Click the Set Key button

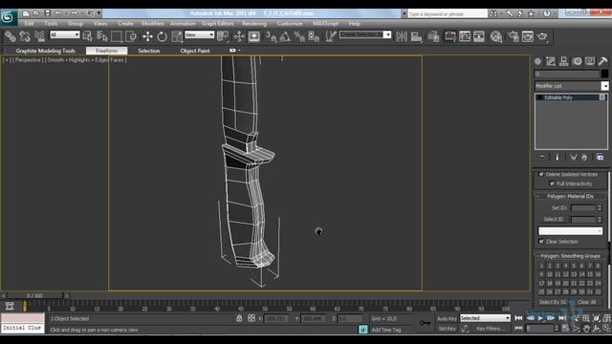pos(447,329)
